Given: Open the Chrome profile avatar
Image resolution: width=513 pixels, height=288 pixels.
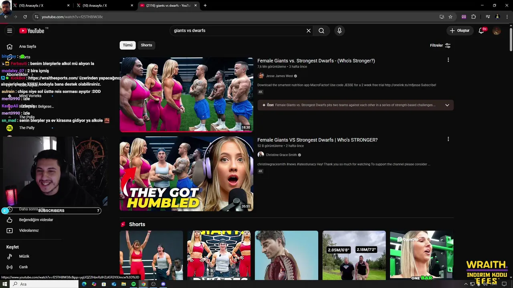Looking at the screenshot, I should [x=497, y=17].
